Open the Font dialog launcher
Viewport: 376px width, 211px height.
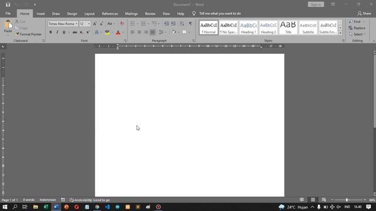(x=125, y=41)
